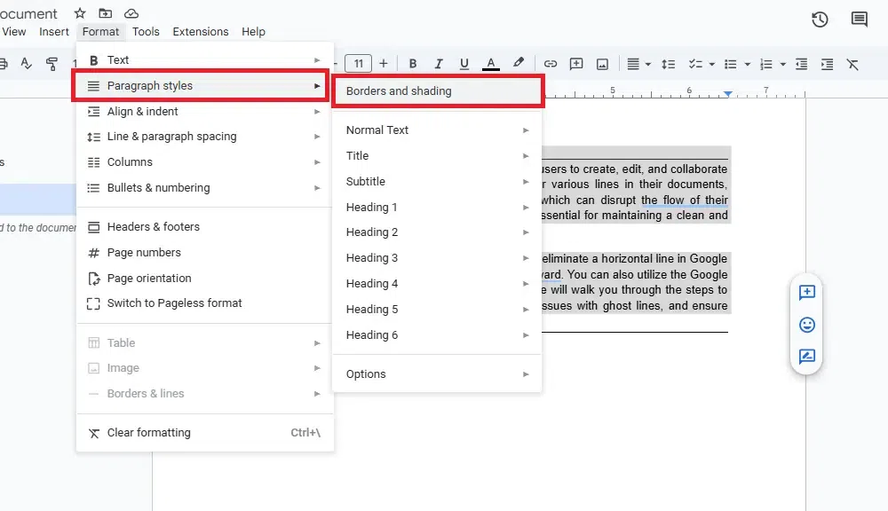Open the Extensions menu
Screen dimensions: 888x511
click(x=200, y=31)
